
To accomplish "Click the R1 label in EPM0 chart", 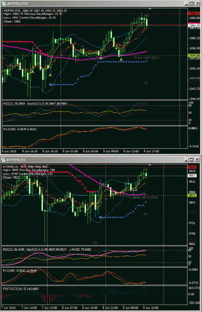I will tap(146, 15).
